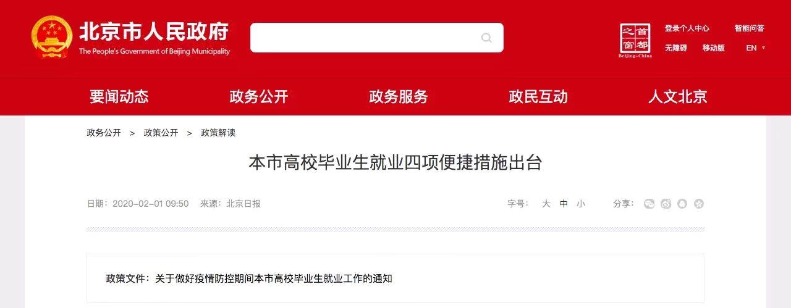This screenshot has width=791, height=308.
Task: Open the 首都之窗 Beijing-China logo
Action: pyautogui.click(x=635, y=41)
